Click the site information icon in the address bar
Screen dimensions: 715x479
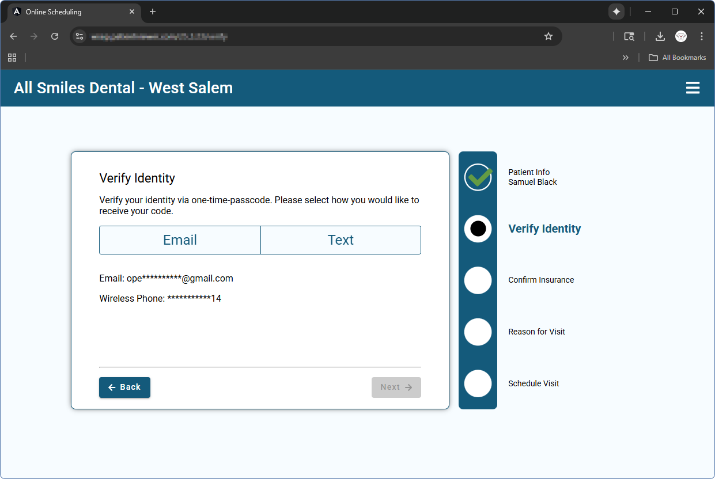[x=80, y=36]
